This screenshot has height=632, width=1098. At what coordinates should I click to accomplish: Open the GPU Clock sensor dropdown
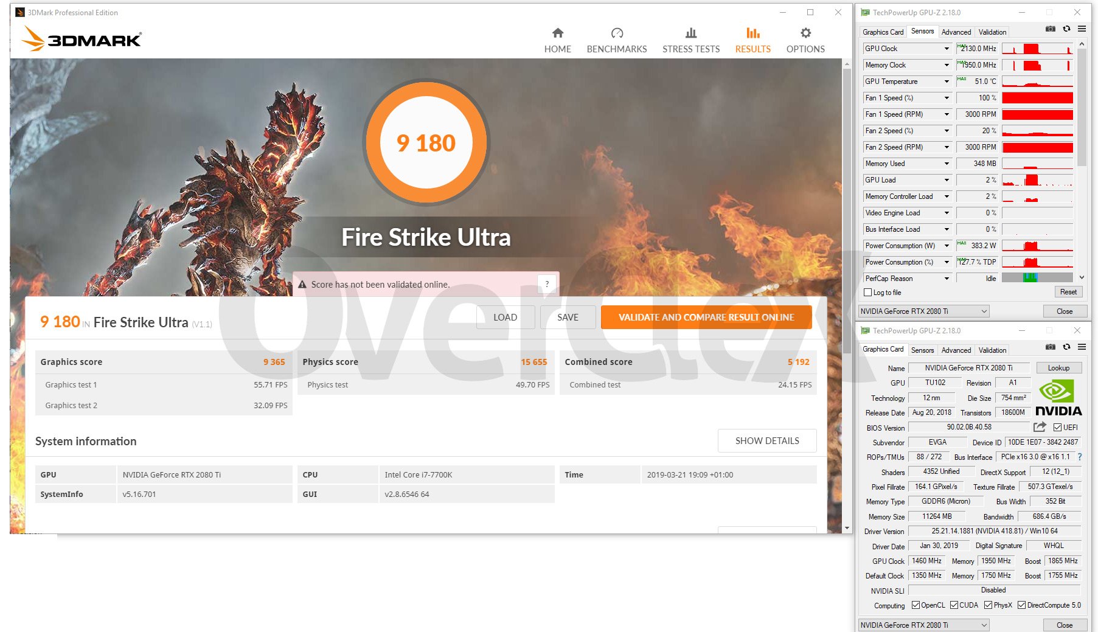pyautogui.click(x=947, y=49)
